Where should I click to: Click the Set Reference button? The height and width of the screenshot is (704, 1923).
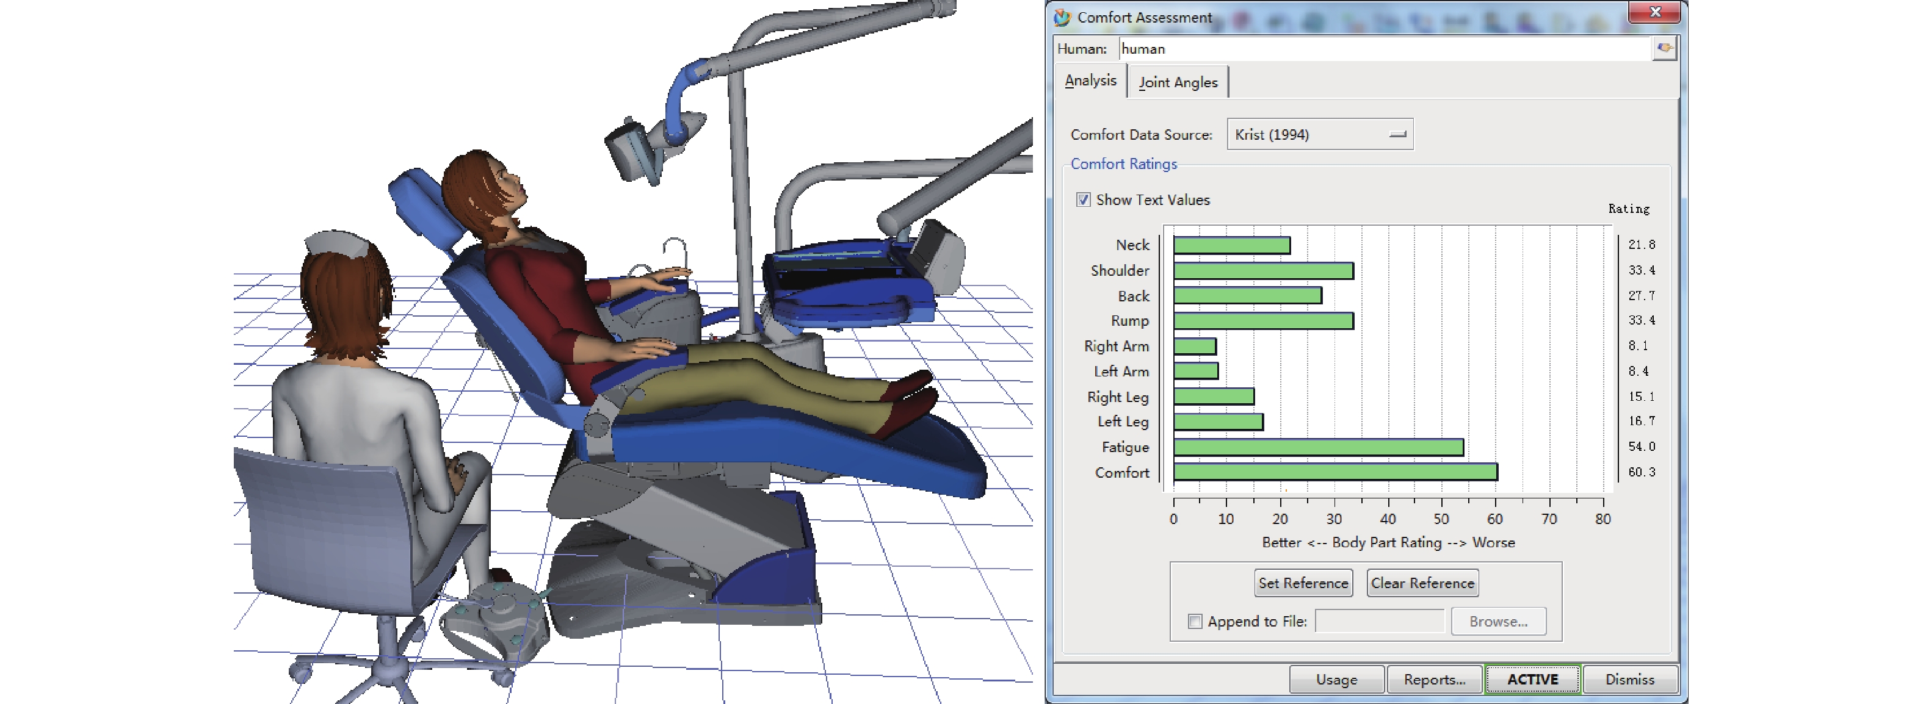click(x=1303, y=583)
